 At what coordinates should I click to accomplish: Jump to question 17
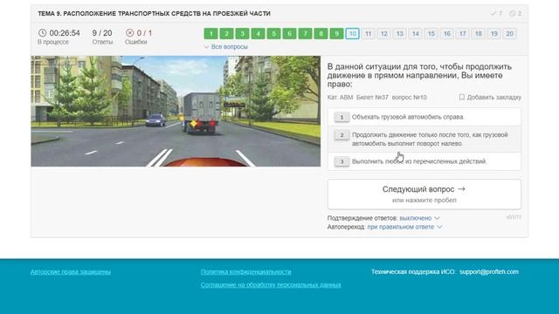coord(462,33)
